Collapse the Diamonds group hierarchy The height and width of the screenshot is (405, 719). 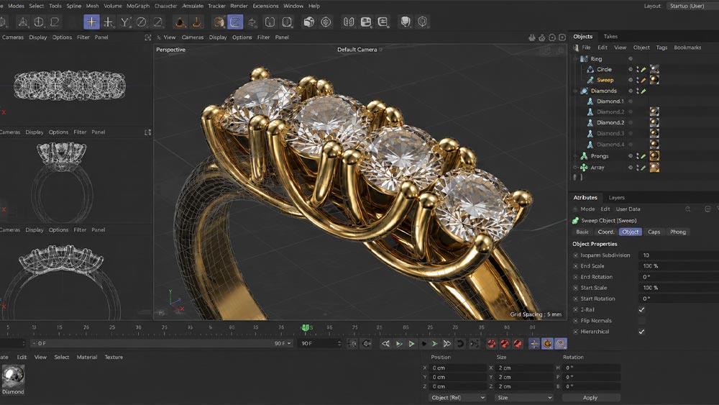[x=575, y=91]
